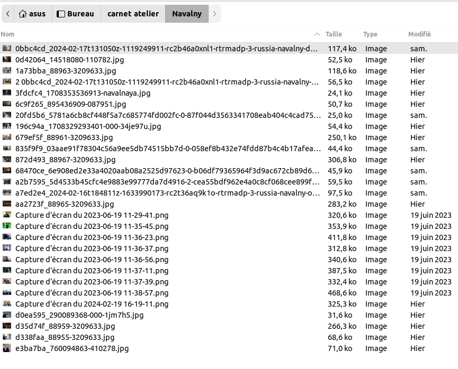Select thumbnail of Capture d'écran 11-29-41.png
This screenshot has width=458, height=369.
click(x=7, y=215)
